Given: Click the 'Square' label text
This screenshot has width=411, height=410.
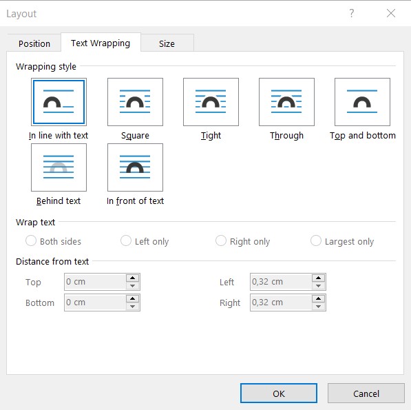Looking at the screenshot, I should (x=135, y=136).
